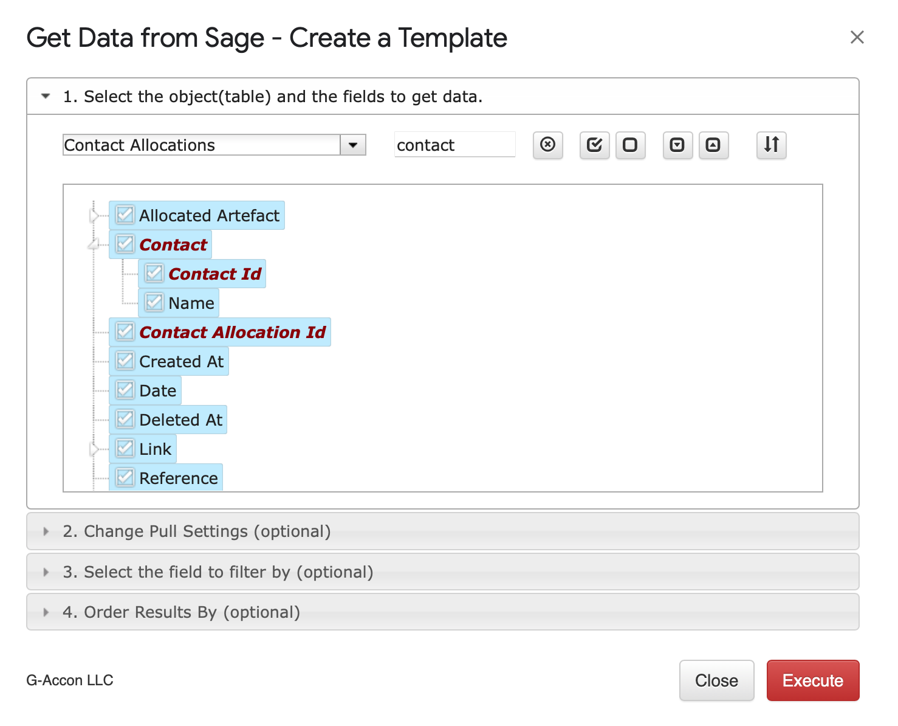This screenshot has height=726, width=898.
Task: Click the uncheck all fields icon
Action: coord(630,145)
